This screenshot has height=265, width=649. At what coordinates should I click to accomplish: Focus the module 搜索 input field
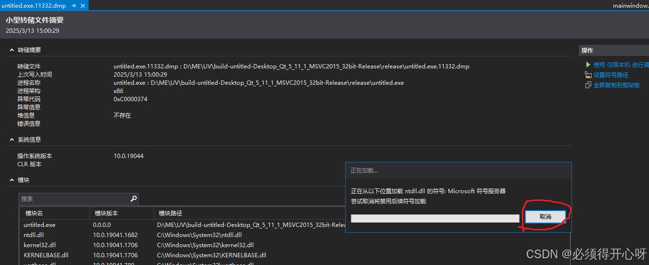tap(75, 199)
